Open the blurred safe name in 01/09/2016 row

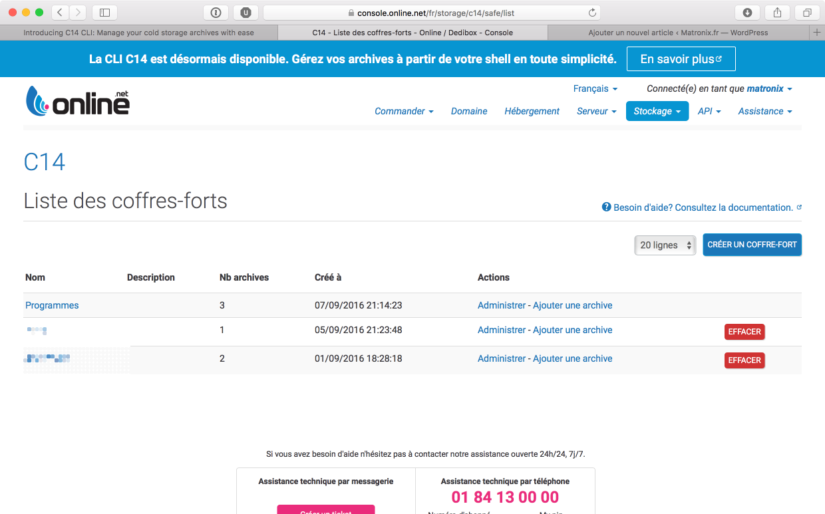pos(47,358)
